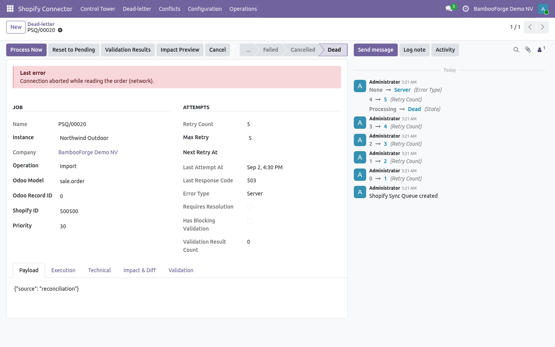
Task: Select the Failed status step
Action: coord(271,50)
